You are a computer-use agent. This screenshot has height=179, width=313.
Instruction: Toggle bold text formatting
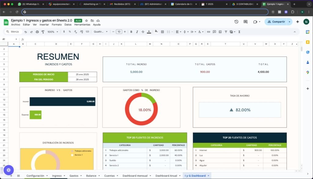[x=131, y=32]
